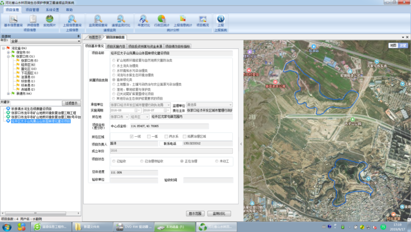Open DVD RW 驱动器 taskbar window
This screenshot has width=411, height=232.
tap(134, 227)
